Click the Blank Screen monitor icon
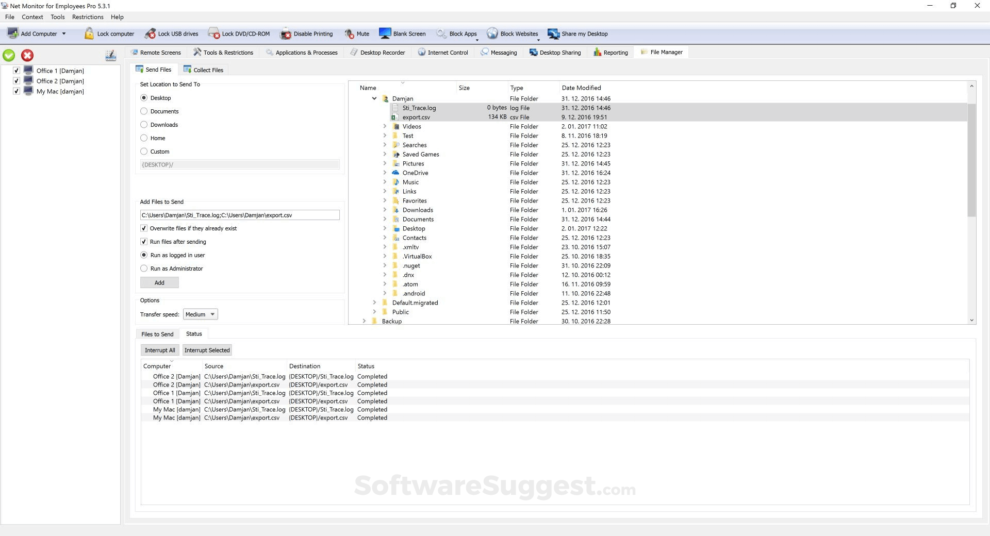This screenshot has width=990, height=536. 385,34
